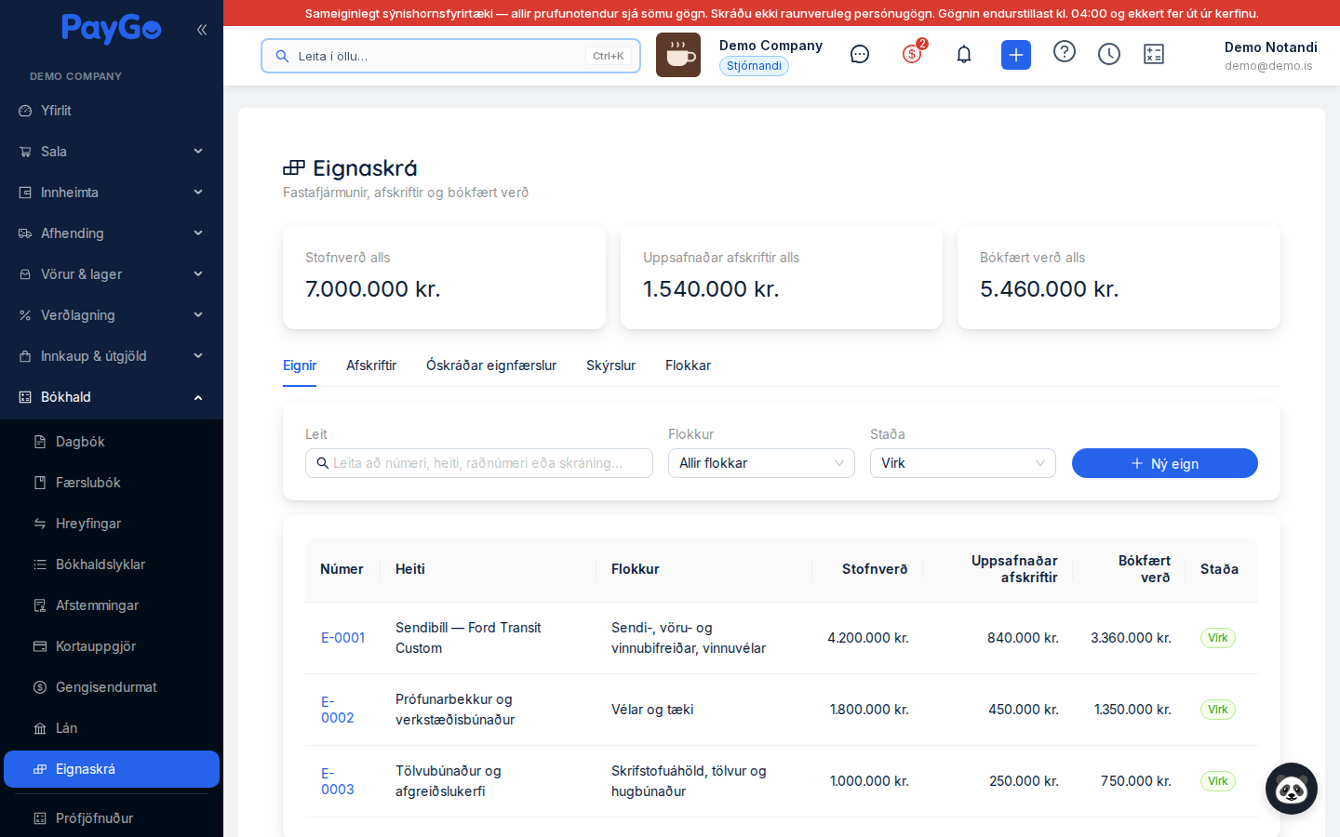Screen dimensions: 1340x837
Task: Open Lán in the sidebar
Action: tap(112, 728)
